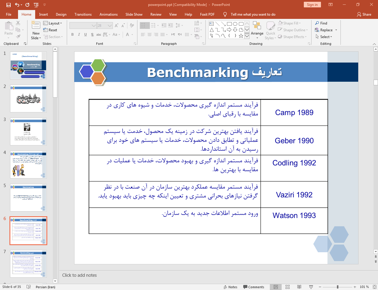This screenshot has width=378, height=290.
Task: Reset the slide layout
Action: tap(50, 30)
